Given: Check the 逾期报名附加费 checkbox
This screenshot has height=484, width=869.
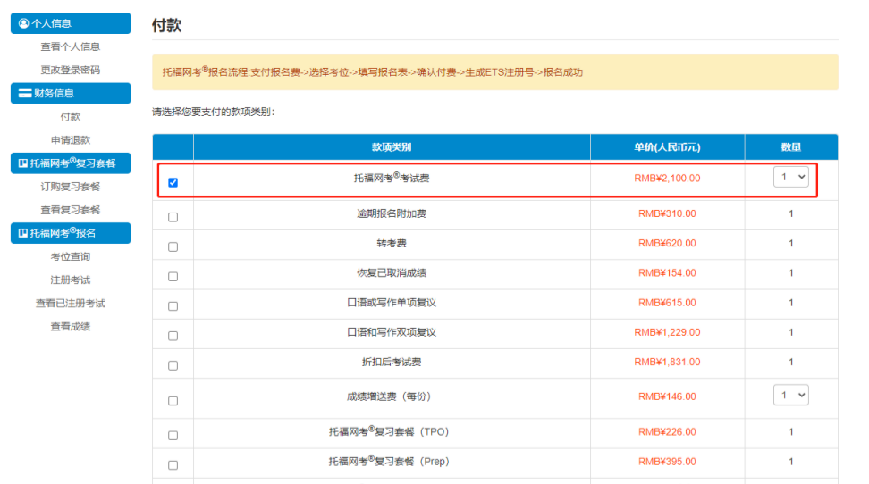Looking at the screenshot, I should [x=173, y=217].
